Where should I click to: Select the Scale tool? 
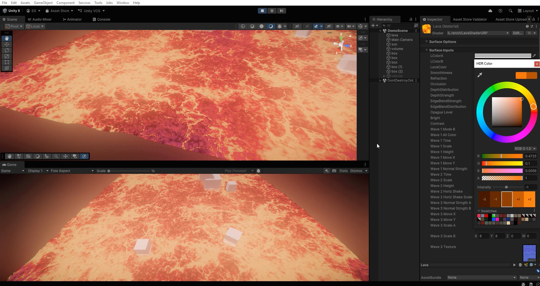(x=7, y=56)
